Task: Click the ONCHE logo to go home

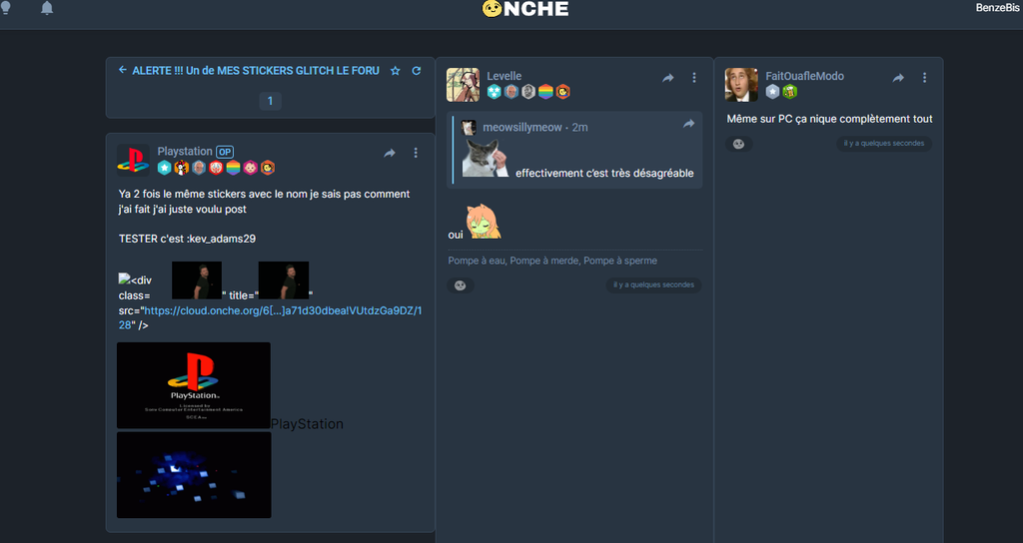Action: (524, 9)
